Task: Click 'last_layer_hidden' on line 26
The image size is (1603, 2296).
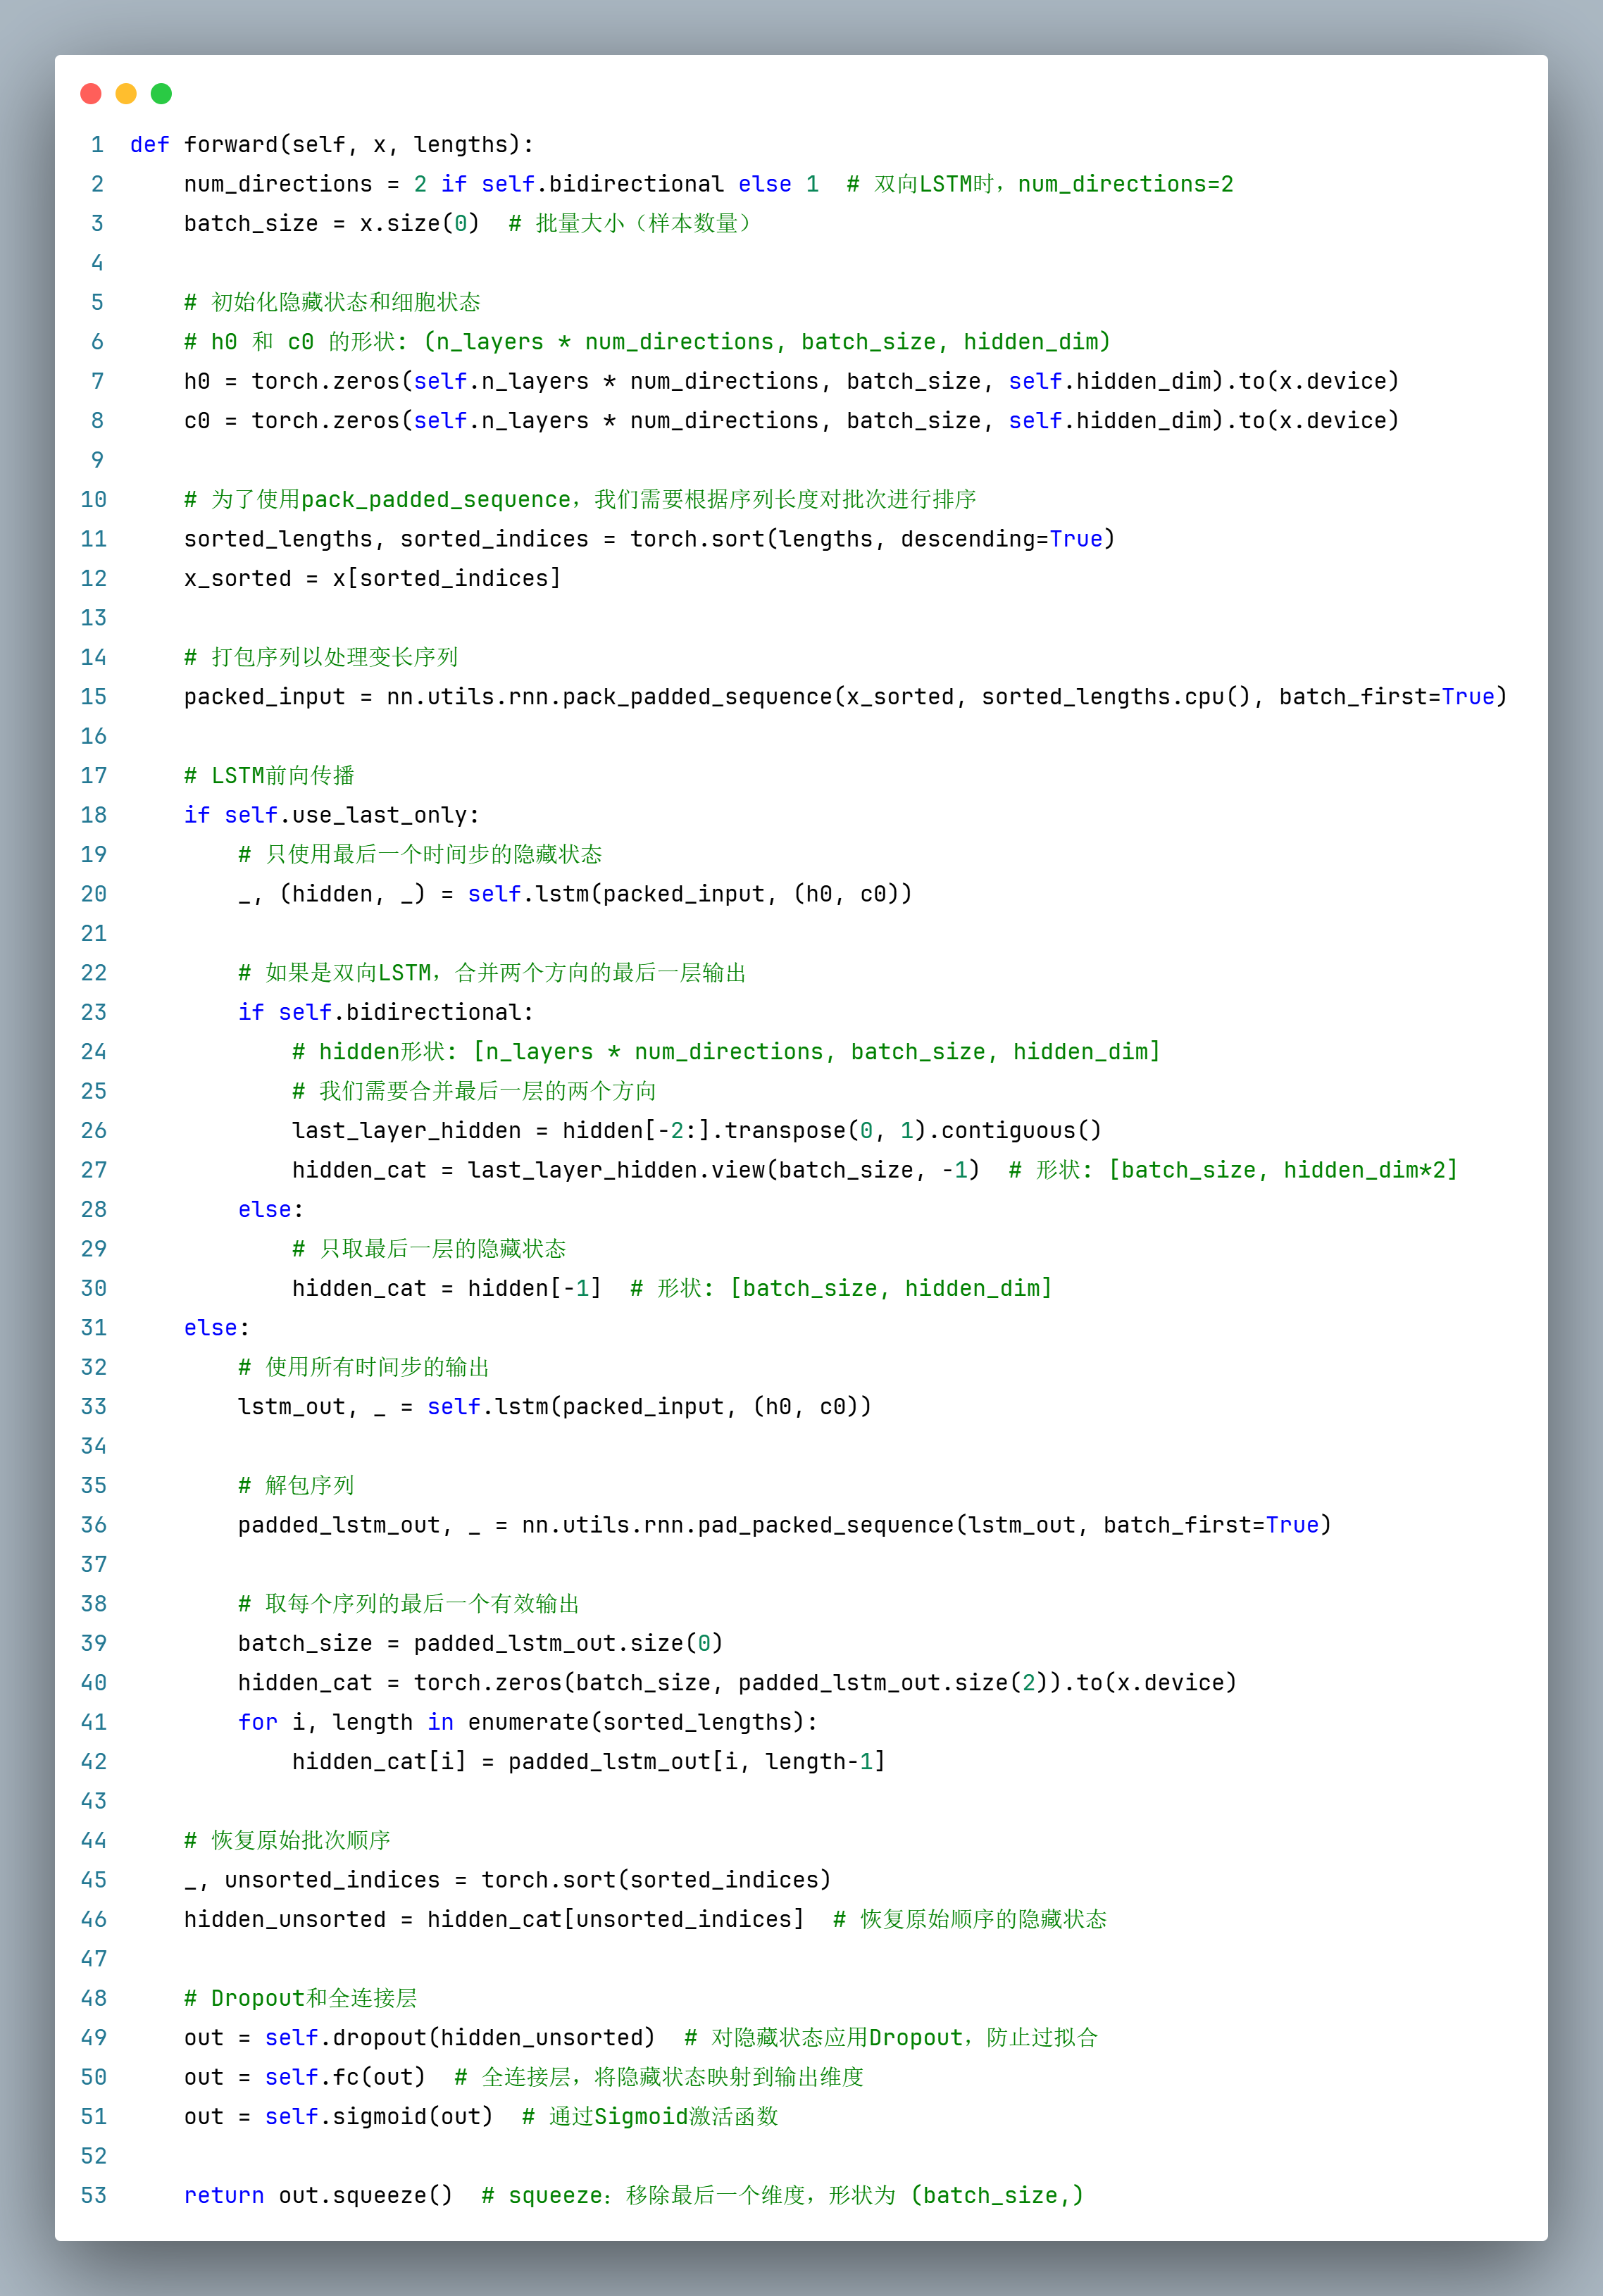Action: tap(406, 1131)
